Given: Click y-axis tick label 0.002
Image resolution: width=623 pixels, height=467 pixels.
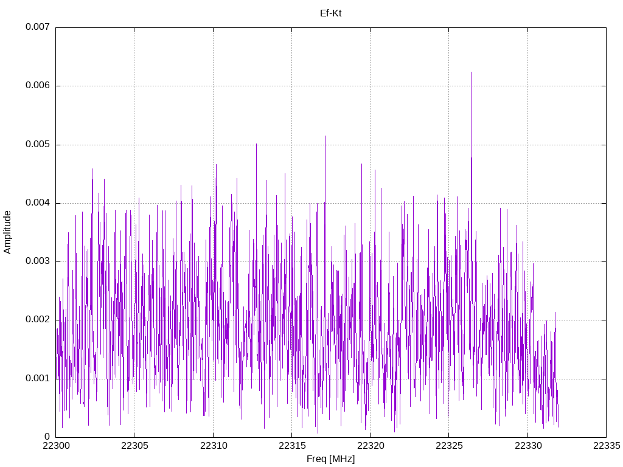Looking at the screenshot, I should click(x=38, y=320).
